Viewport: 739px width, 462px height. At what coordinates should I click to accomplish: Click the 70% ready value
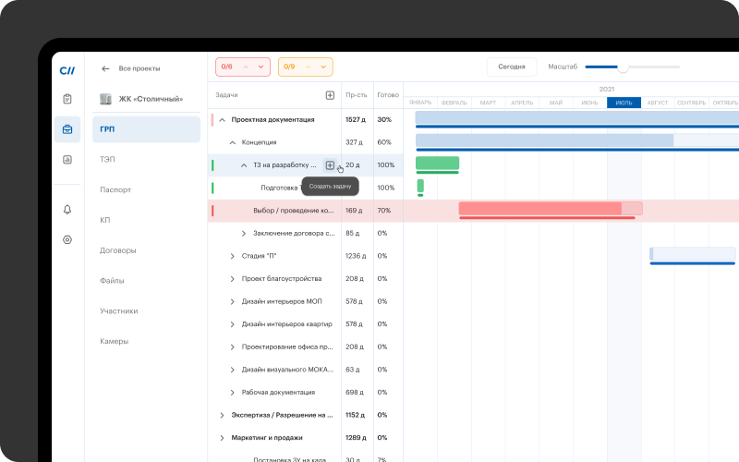point(384,211)
